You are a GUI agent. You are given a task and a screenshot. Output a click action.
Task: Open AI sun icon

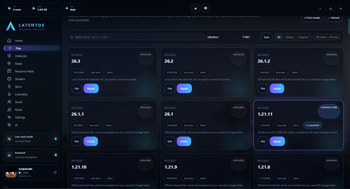pos(9,125)
